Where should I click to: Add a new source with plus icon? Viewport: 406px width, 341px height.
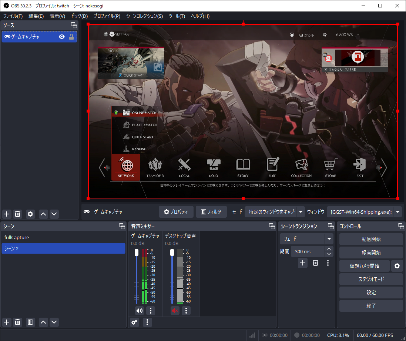coord(7,214)
